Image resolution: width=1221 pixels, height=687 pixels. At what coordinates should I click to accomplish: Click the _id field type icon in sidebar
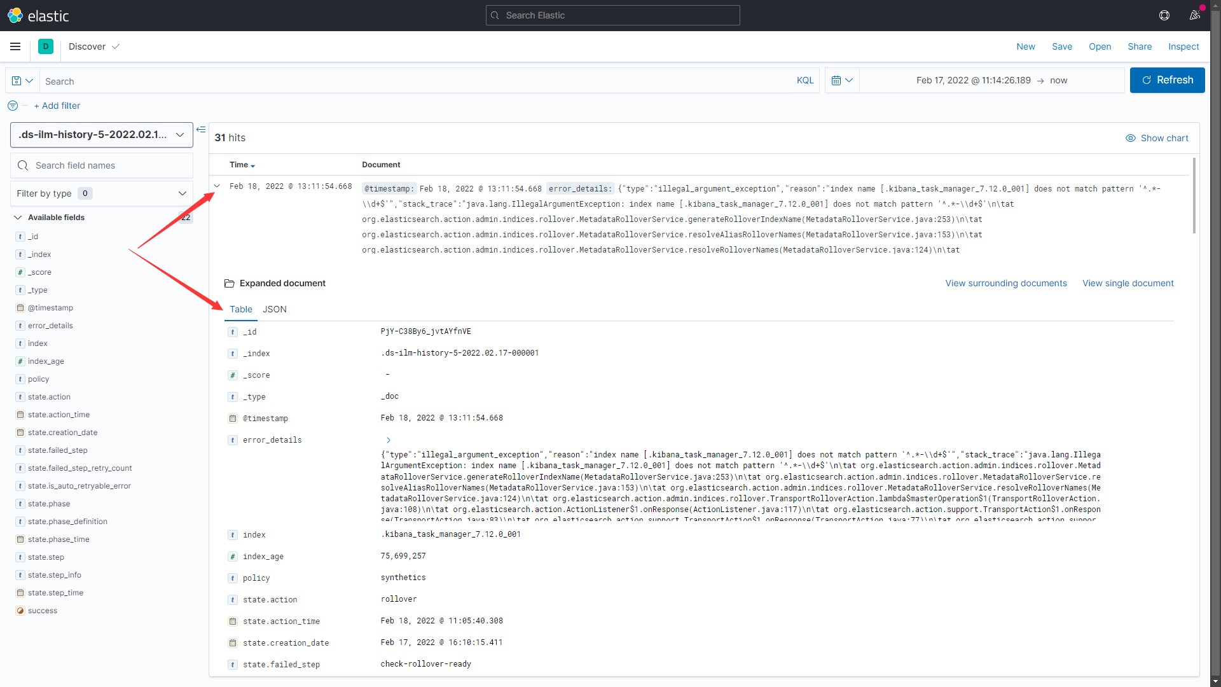pos(20,237)
